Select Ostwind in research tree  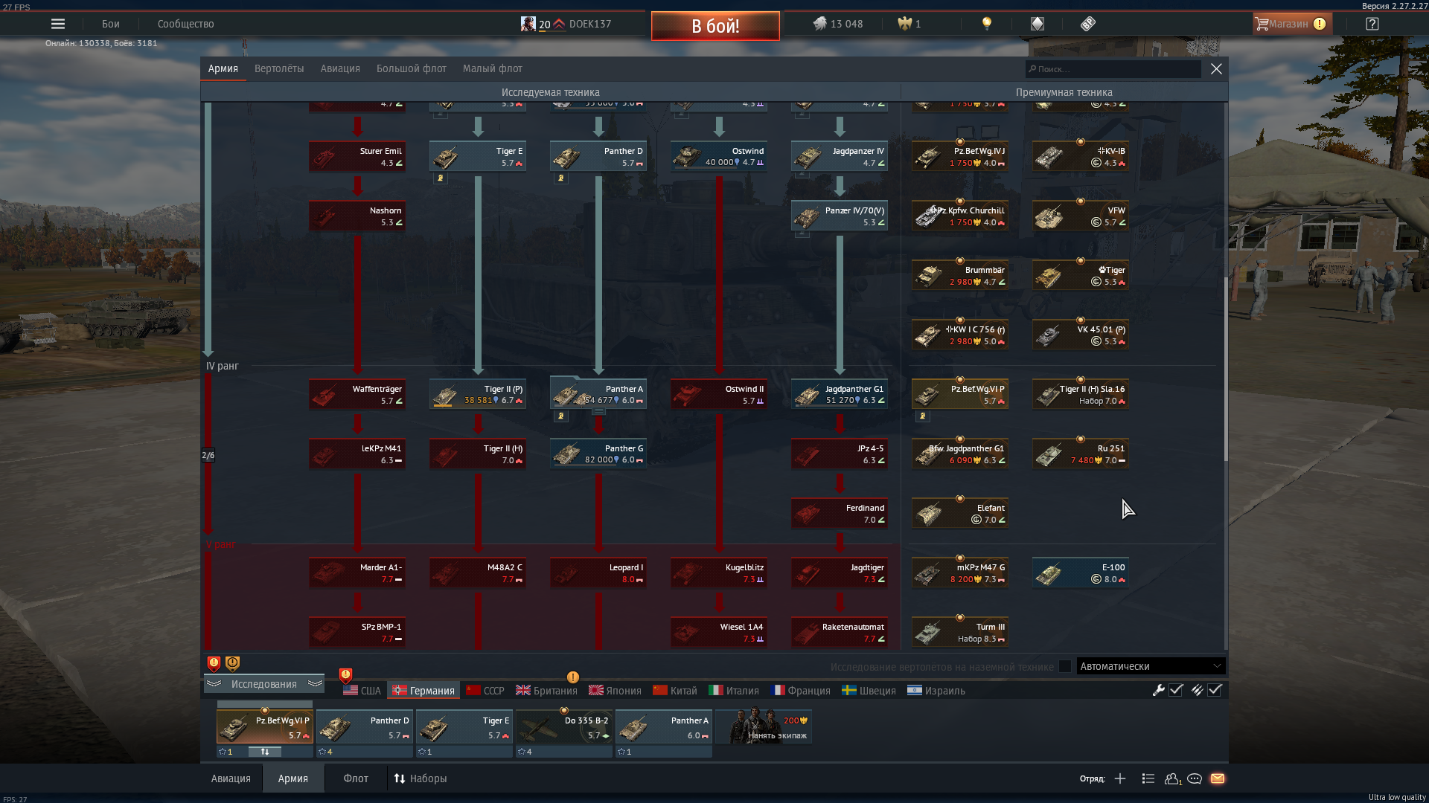[719, 156]
